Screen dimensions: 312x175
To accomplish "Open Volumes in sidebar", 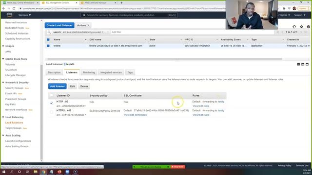I will coord(10,65).
